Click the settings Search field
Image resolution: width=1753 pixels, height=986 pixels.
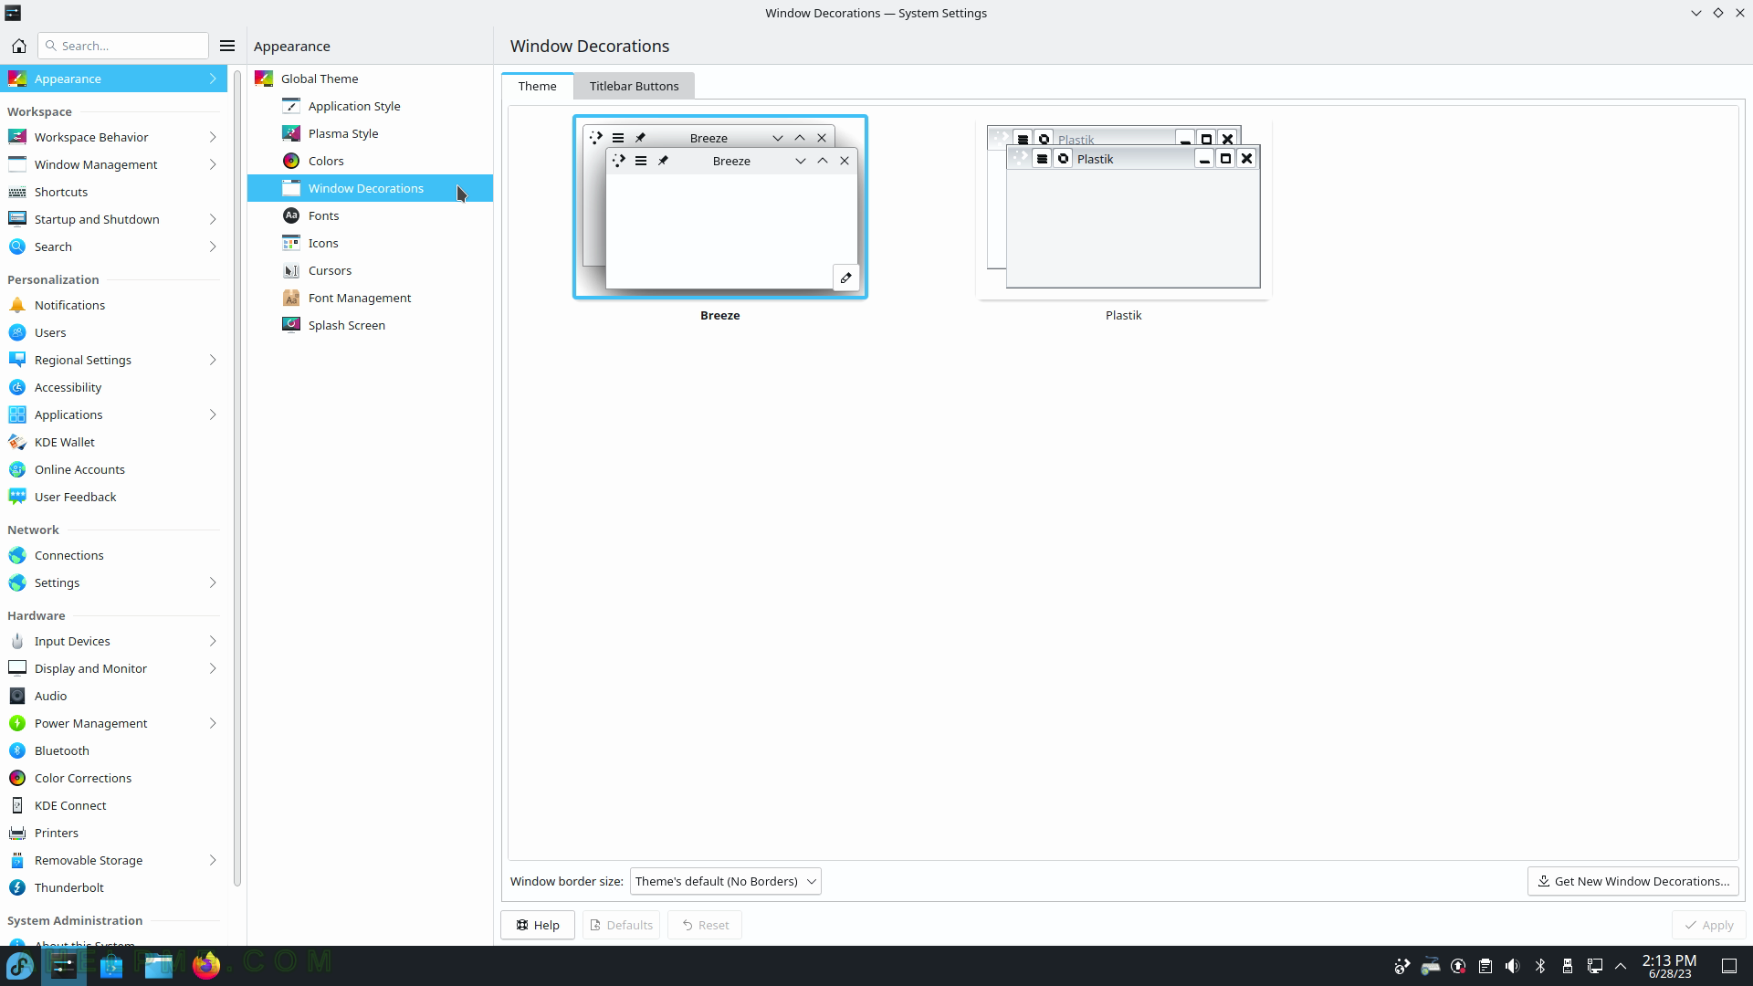(123, 46)
